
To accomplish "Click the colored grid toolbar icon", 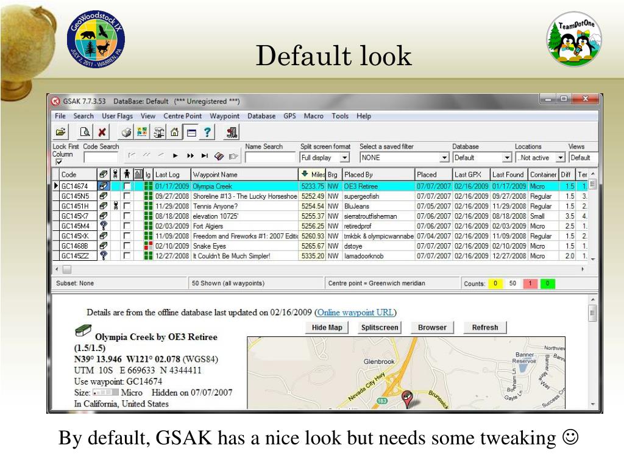I will pos(142,132).
